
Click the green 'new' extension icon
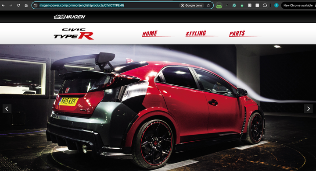tap(219, 6)
